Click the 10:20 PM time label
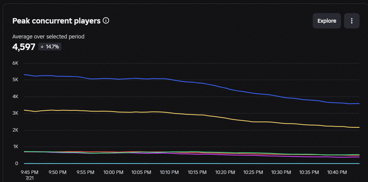Viewport: 368px width, 182px height. (x=225, y=172)
